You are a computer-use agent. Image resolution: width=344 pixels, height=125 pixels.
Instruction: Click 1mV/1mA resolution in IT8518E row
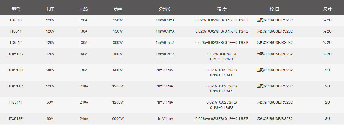tap(165, 119)
